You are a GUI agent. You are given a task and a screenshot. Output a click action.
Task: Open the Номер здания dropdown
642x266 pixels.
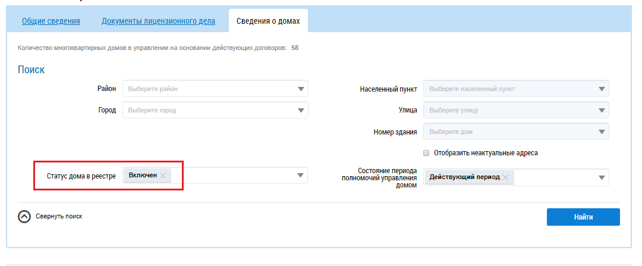pos(602,132)
